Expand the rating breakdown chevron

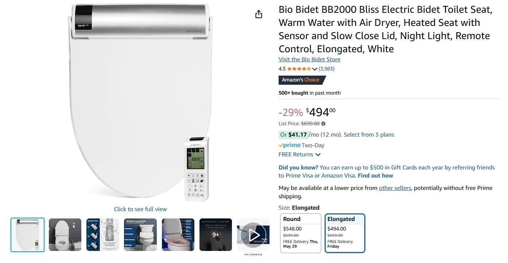(x=315, y=69)
